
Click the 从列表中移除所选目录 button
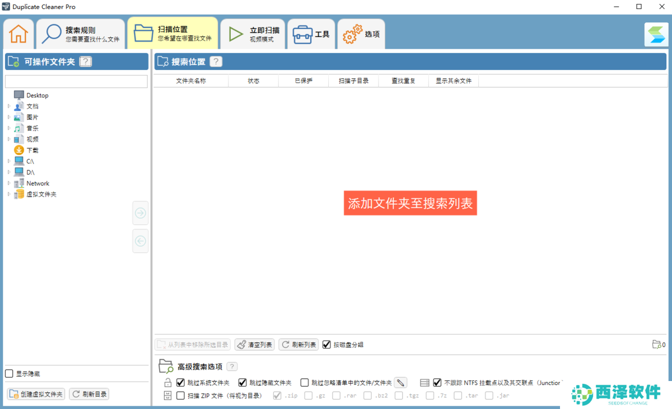coord(193,345)
